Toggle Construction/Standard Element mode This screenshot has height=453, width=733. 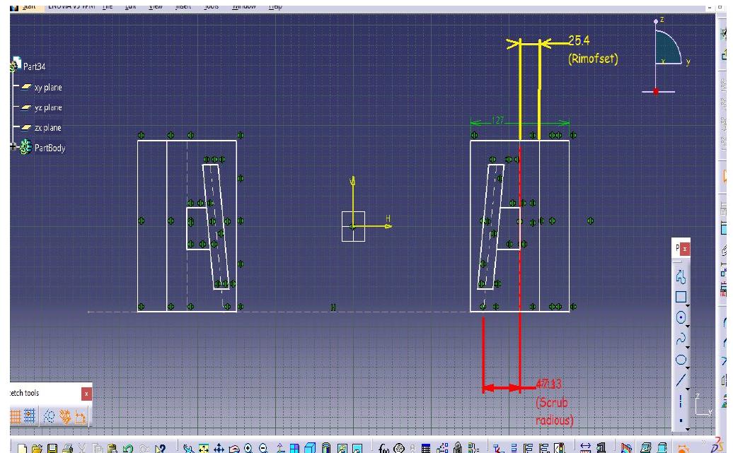click(49, 416)
